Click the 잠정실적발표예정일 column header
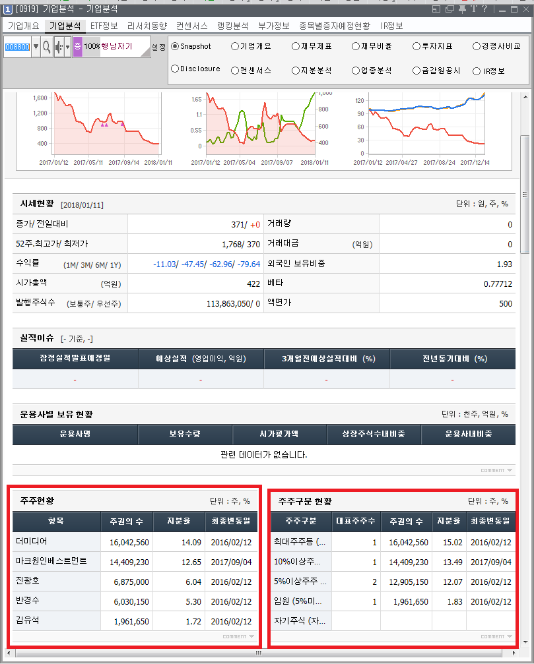Screen dimensions: 534x664 [x=75, y=358]
